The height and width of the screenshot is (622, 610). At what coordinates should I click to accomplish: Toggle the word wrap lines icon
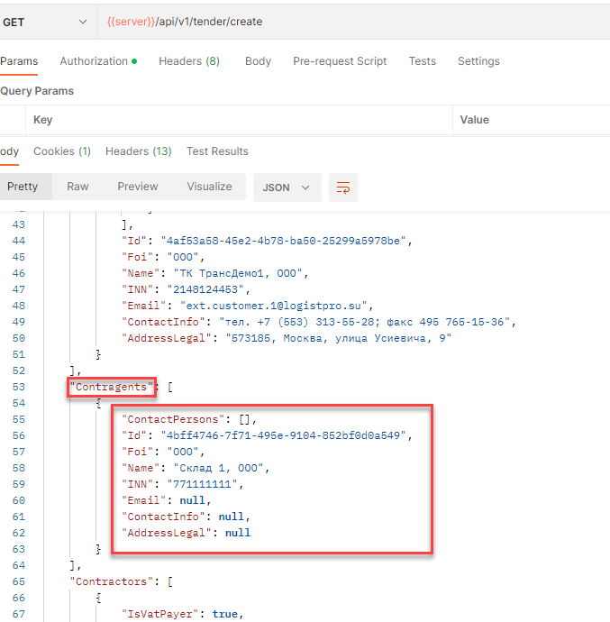pos(343,188)
